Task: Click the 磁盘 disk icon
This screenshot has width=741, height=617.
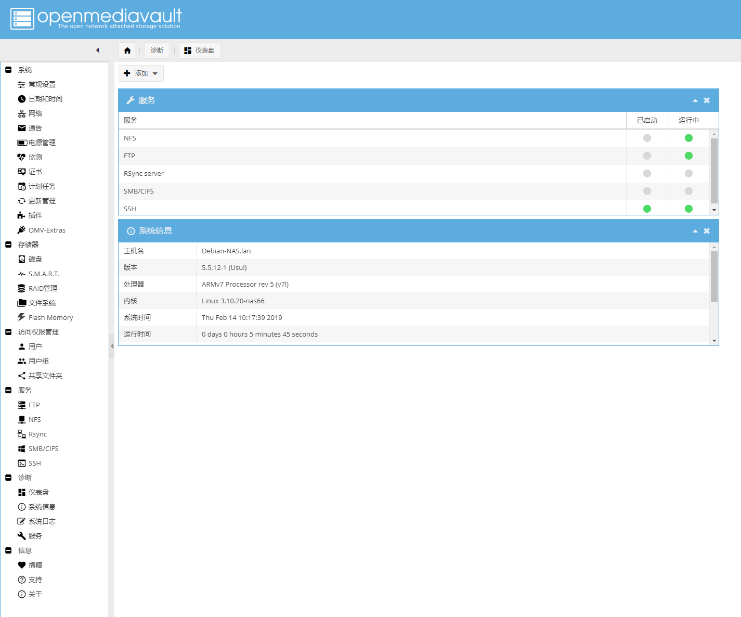Action: point(22,259)
